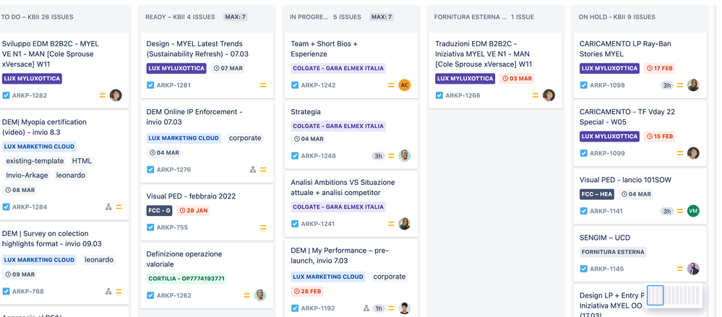Click FORNITURA ESTERNA label on ARKP-1145
Screen dimensions: 722x317
[x=613, y=252]
